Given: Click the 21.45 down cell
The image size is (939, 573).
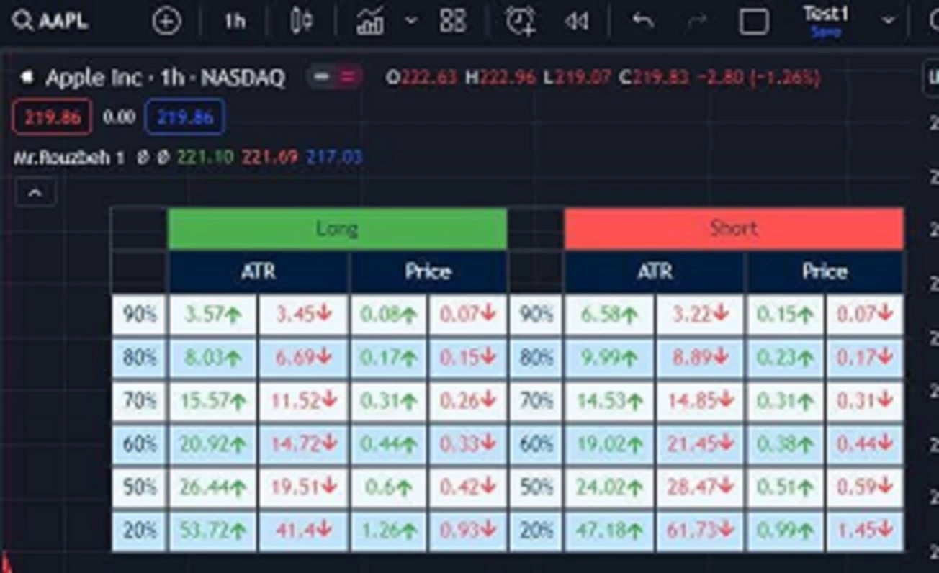Looking at the screenshot, I should pyautogui.click(x=701, y=444).
